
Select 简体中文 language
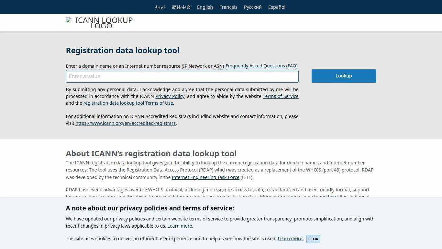pos(181,7)
